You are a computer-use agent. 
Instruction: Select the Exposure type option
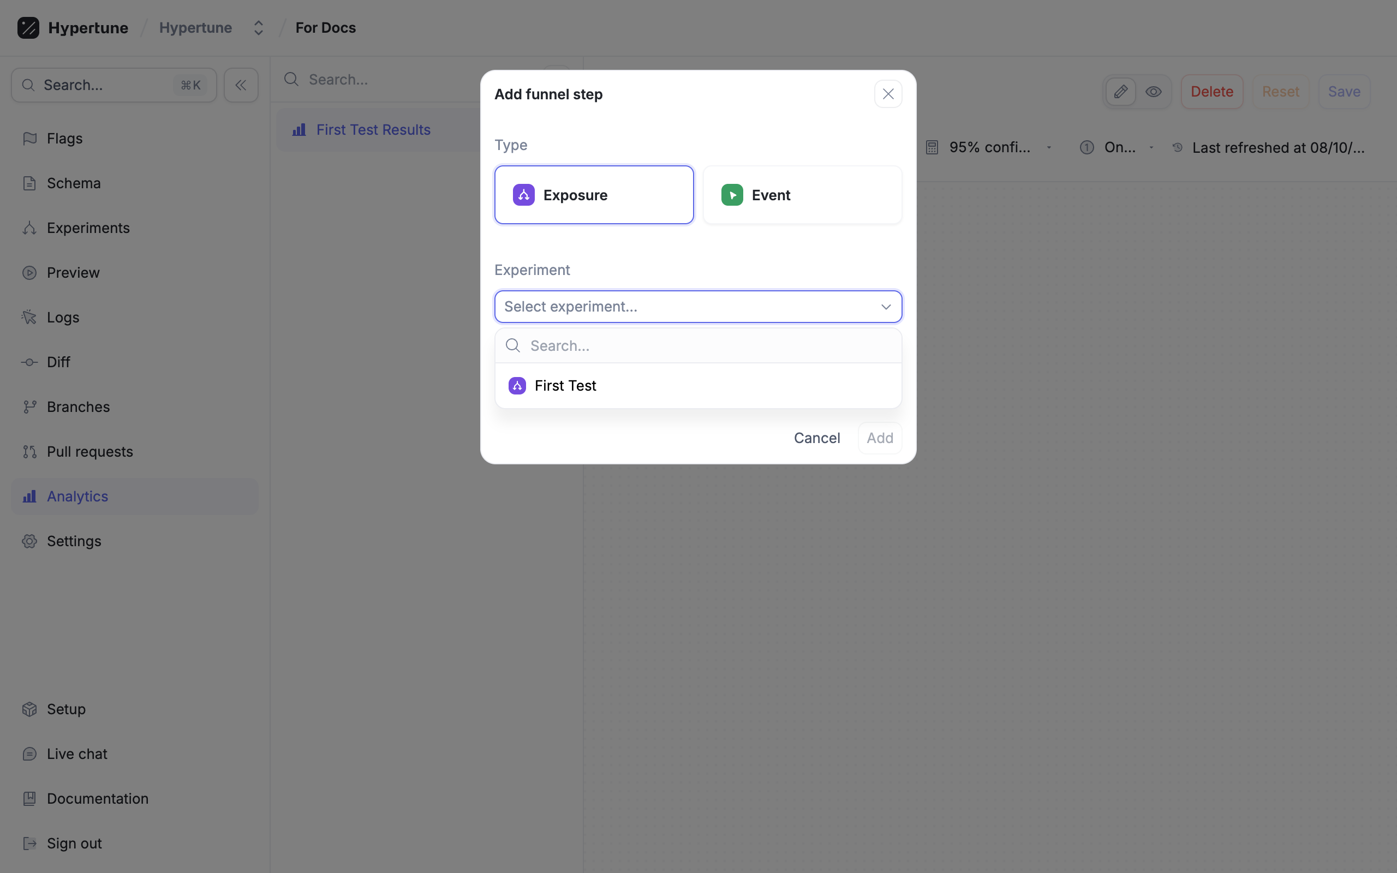click(x=593, y=195)
